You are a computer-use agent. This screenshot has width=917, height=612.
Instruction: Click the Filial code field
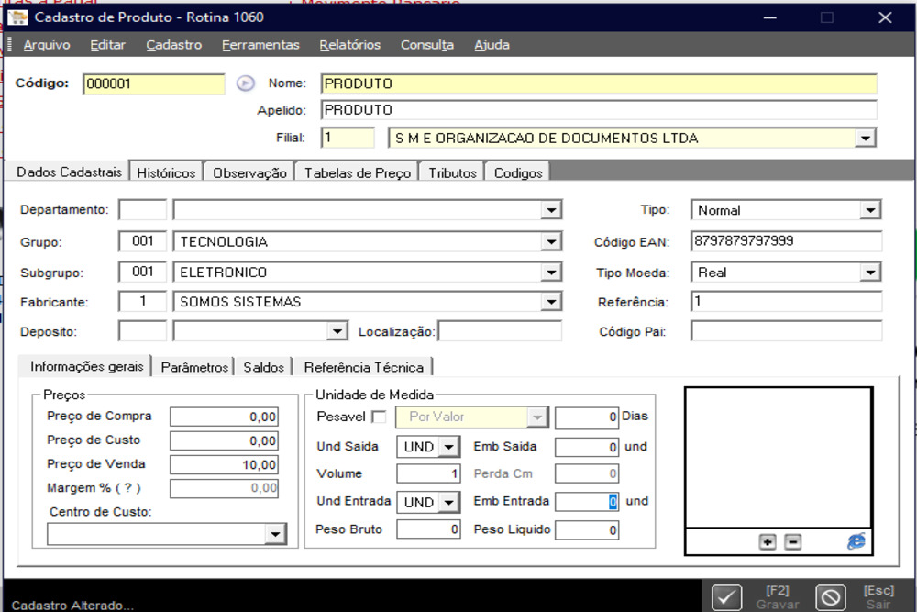348,138
